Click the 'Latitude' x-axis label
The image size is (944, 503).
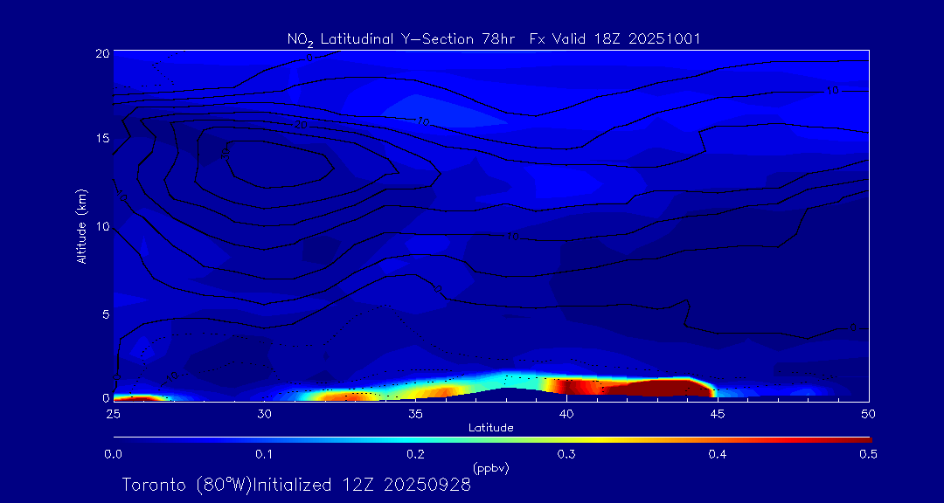[x=490, y=427]
